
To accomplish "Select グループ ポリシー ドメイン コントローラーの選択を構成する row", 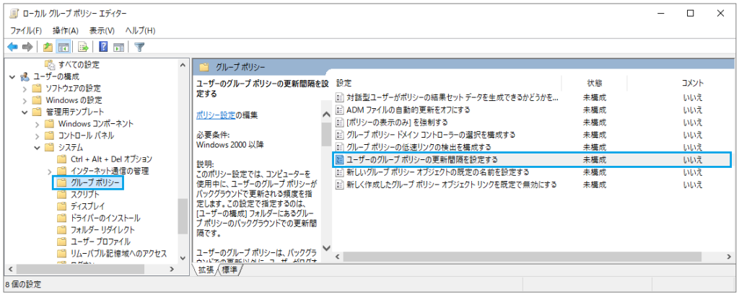I will point(533,135).
